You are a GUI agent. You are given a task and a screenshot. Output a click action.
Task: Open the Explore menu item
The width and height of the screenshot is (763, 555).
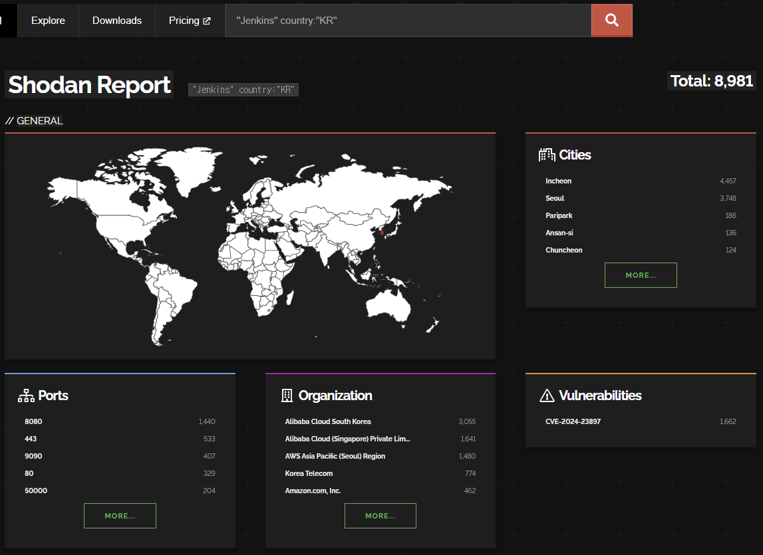pos(48,21)
